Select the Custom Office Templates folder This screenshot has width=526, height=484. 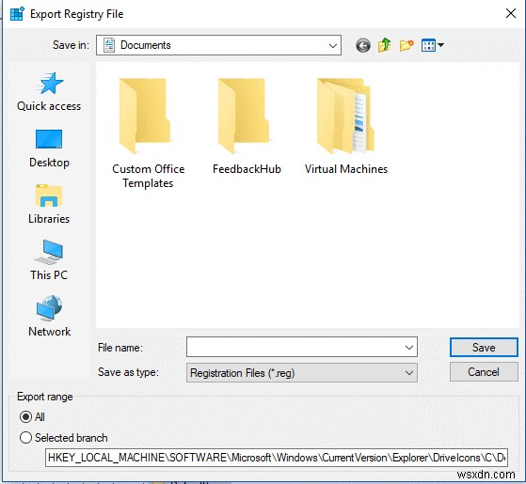148,133
